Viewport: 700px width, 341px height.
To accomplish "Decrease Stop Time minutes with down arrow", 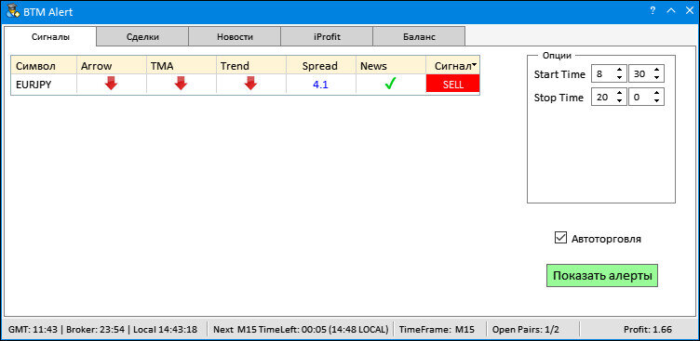I will (656, 101).
